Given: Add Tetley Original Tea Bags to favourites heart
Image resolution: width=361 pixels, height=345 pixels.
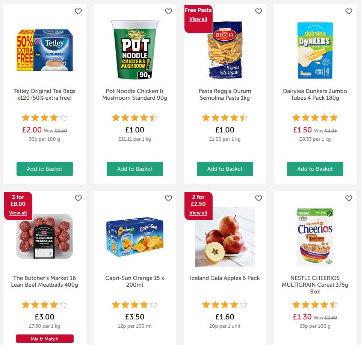Looking at the screenshot, I should coord(79,11).
